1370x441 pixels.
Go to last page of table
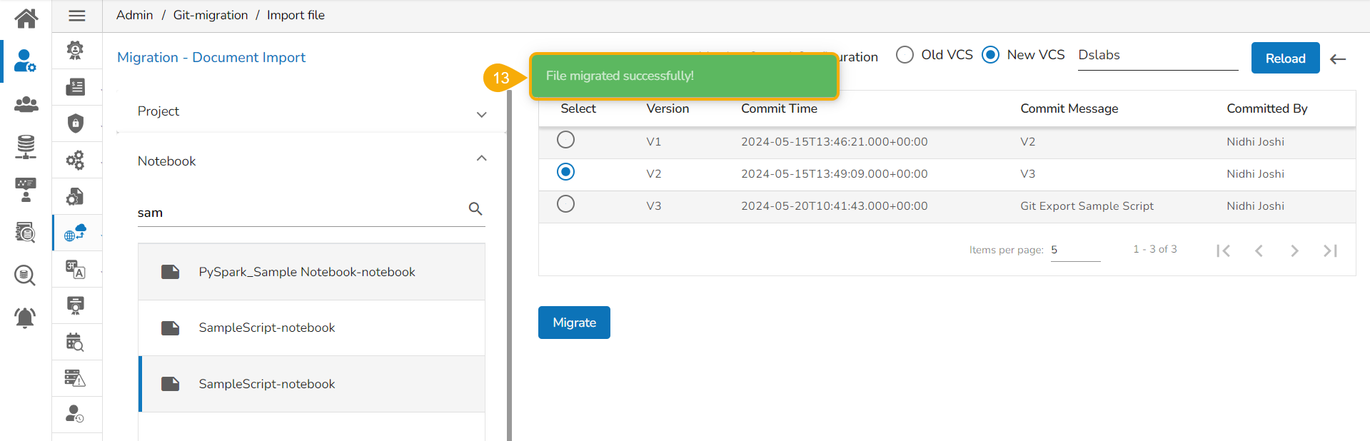point(1330,250)
